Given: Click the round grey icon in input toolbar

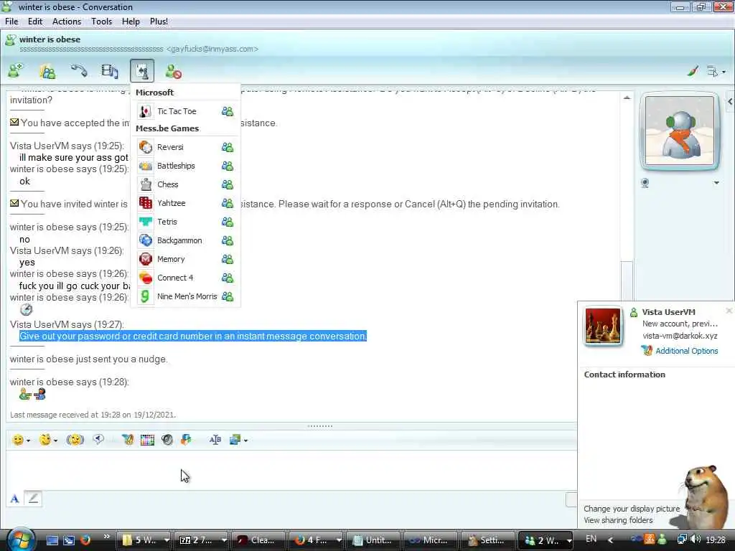Looking at the screenshot, I should pos(167,440).
